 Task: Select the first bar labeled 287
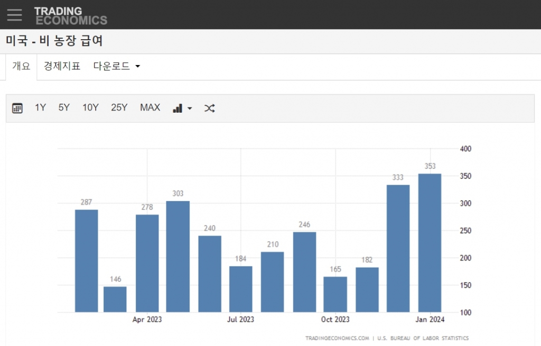(86, 260)
